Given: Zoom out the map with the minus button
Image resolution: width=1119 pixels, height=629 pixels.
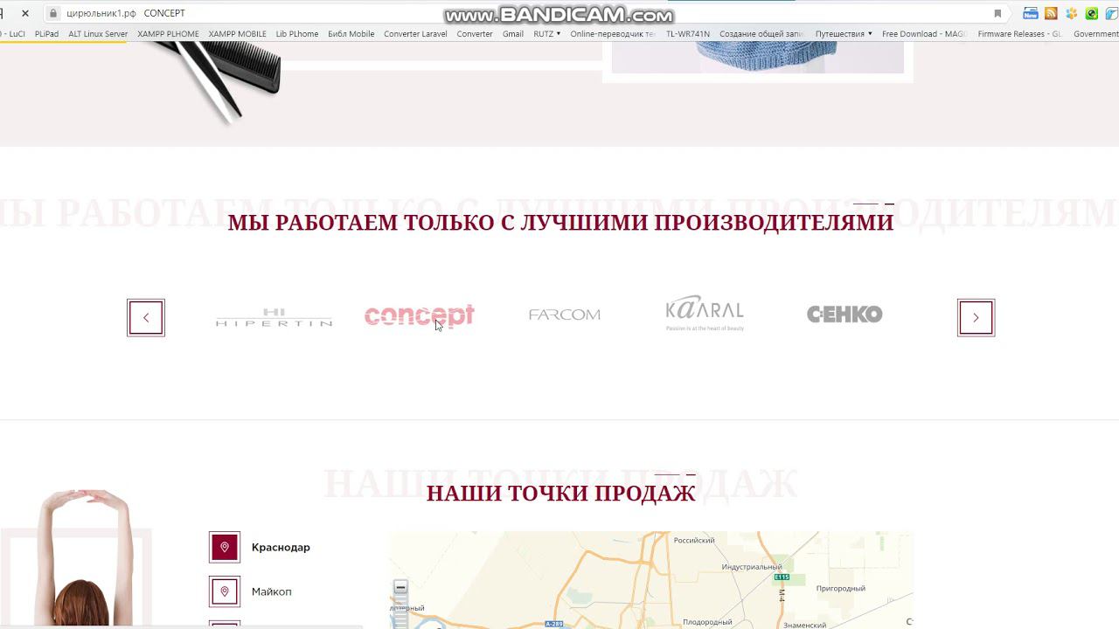Looking at the screenshot, I should pos(400,588).
